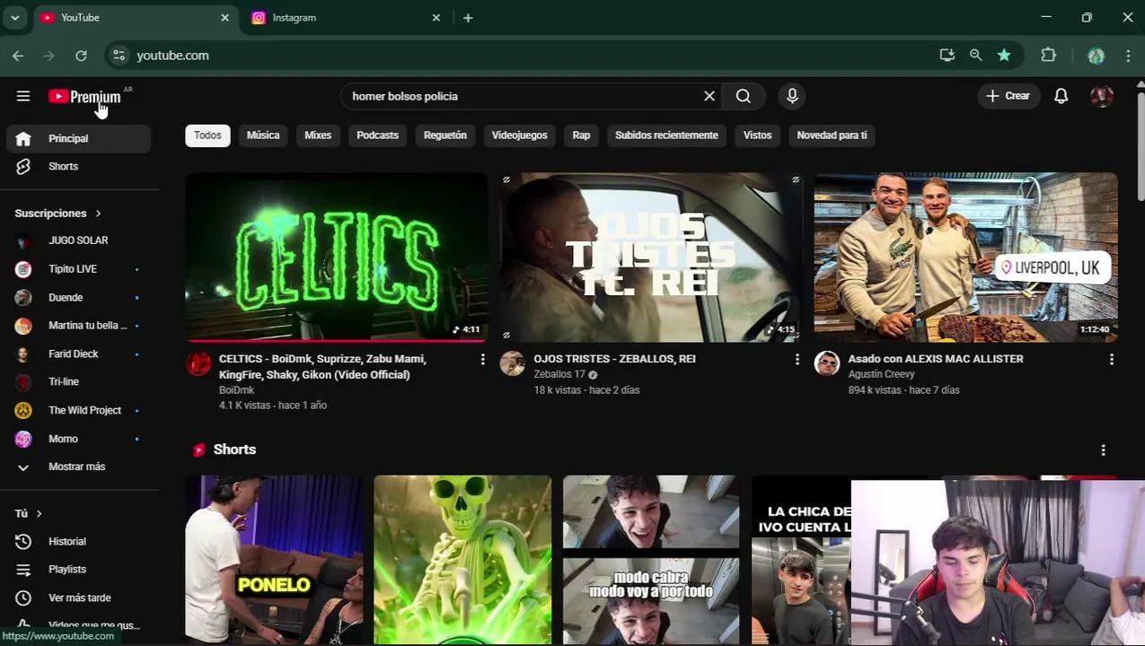Open the account avatar menu
1145x646 pixels.
coord(1102,96)
